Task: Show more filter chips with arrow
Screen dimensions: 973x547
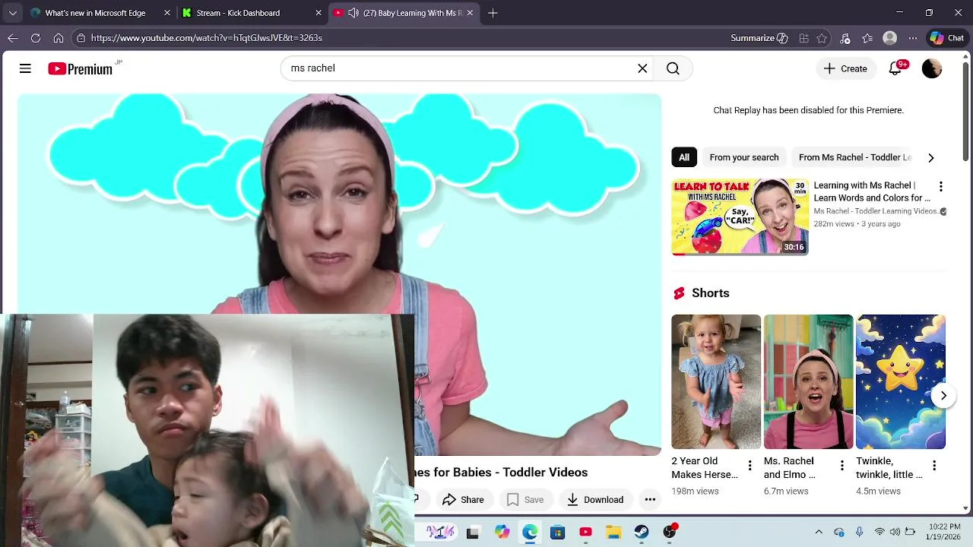Action: click(x=930, y=157)
